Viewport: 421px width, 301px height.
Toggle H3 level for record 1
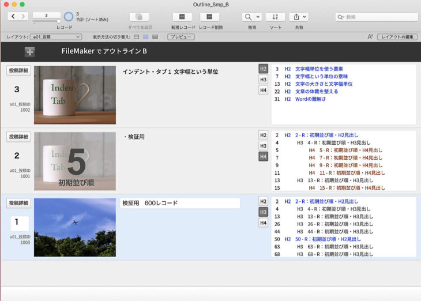click(263, 212)
